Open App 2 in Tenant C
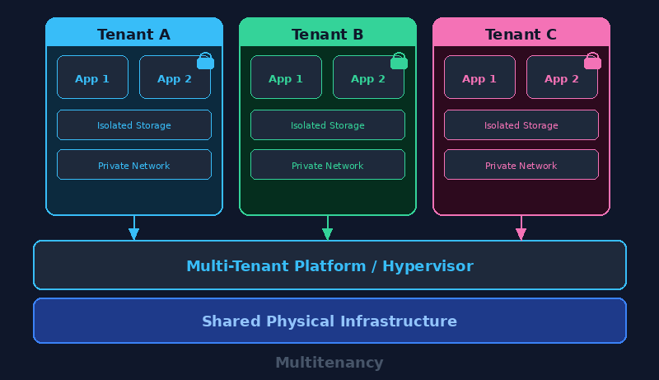The width and height of the screenshot is (659, 380). click(x=562, y=77)
